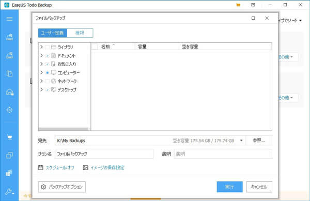Click the バックアップオプション button
Viewport: 310px width, 201px height.
coord(62,187)
